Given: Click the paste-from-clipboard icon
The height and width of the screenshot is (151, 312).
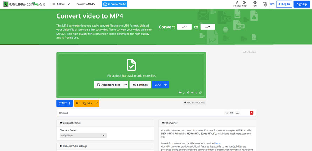Looking at the screenshot, I should tap(201, 93).
